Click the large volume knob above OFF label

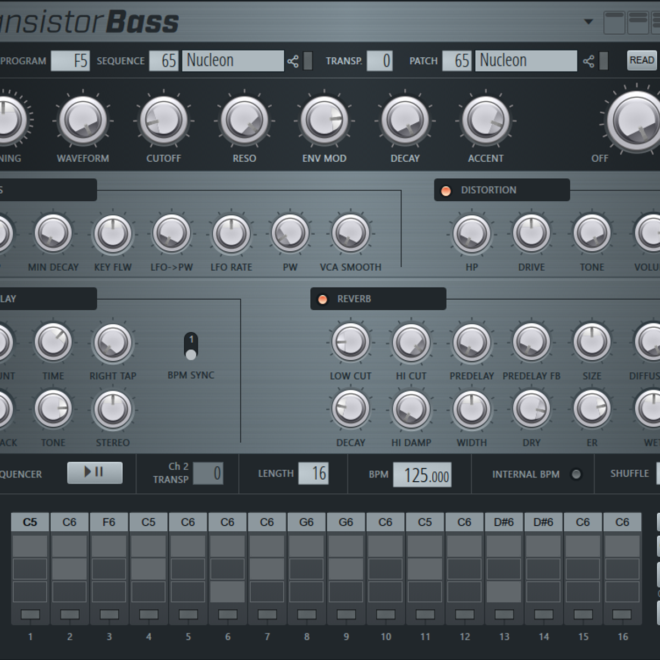635,121
